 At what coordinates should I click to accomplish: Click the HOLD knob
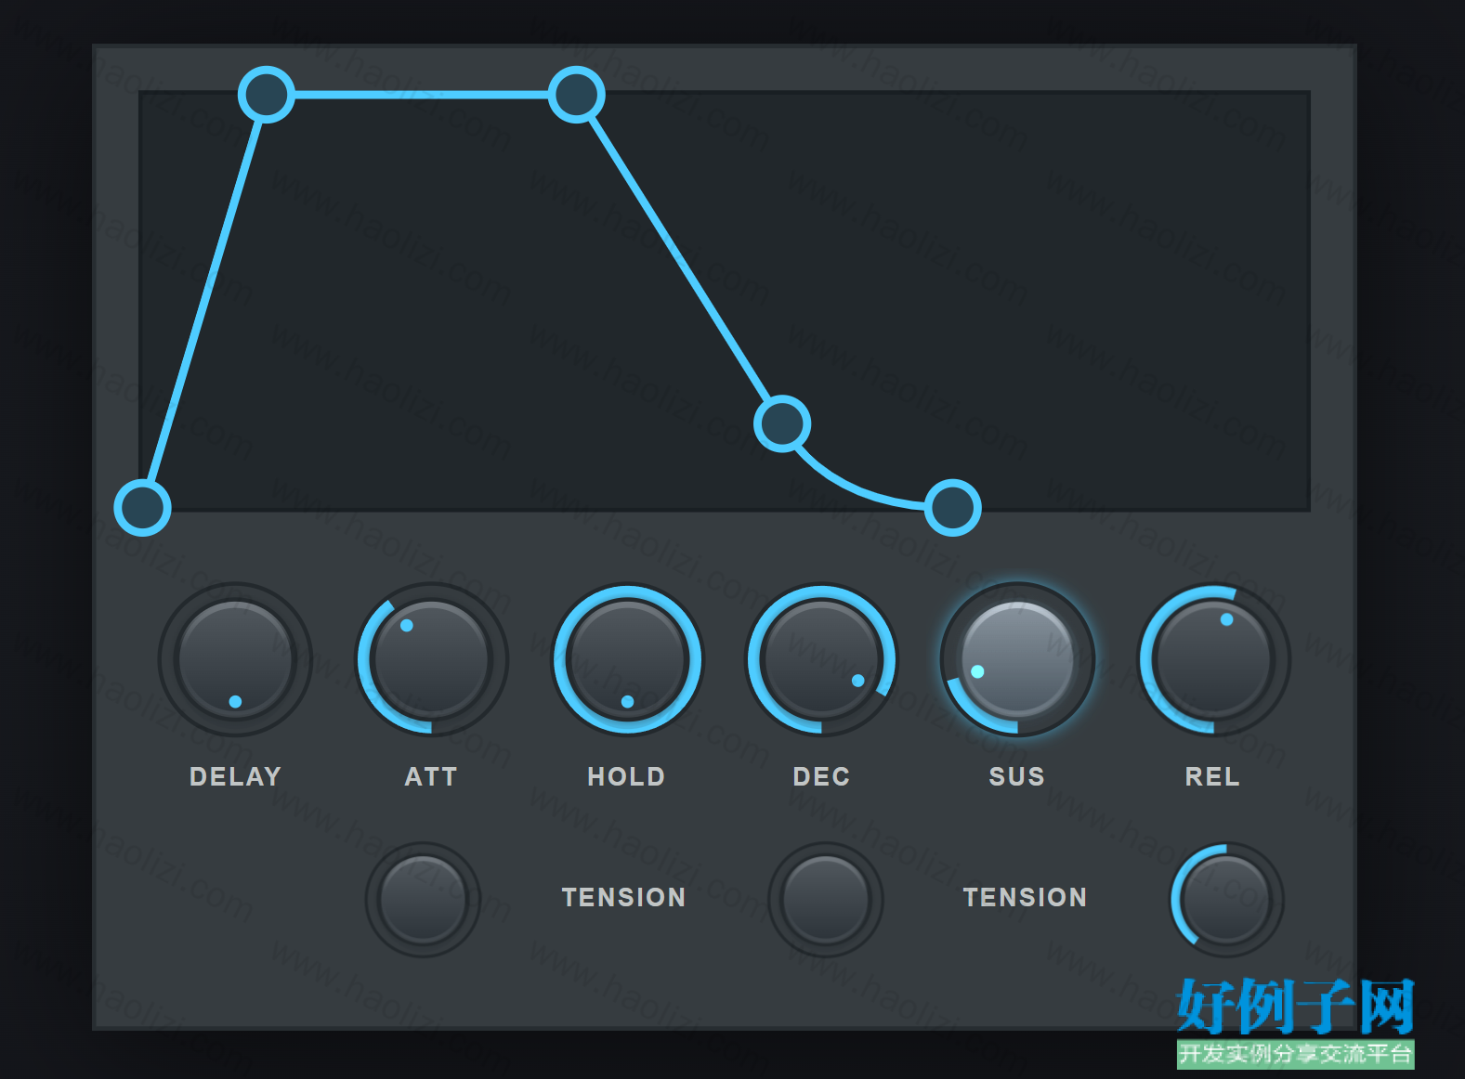coord(627,659)
